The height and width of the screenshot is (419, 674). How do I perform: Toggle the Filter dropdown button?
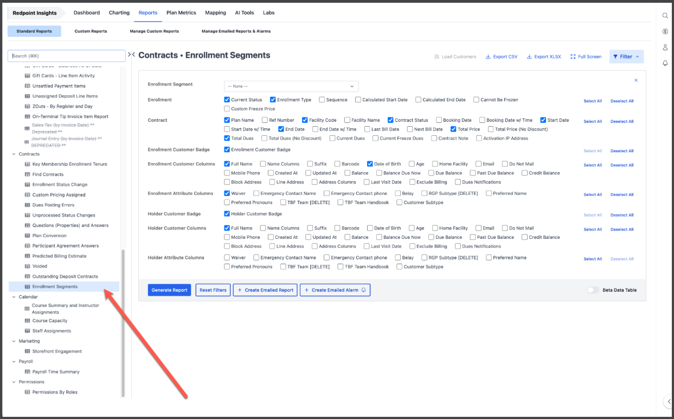(x=626, y=57)
